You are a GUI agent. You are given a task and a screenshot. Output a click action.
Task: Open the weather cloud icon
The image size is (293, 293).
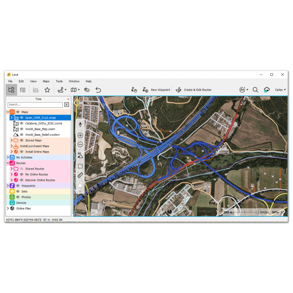coord(87,90)
